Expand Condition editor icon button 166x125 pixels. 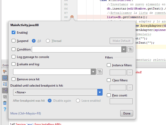130,49
